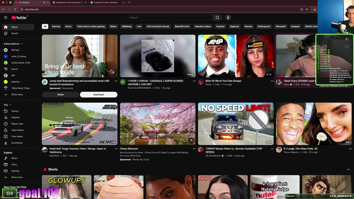Click the Mukbang filter chip
The image size is (354, 199).
coord(127,27)
